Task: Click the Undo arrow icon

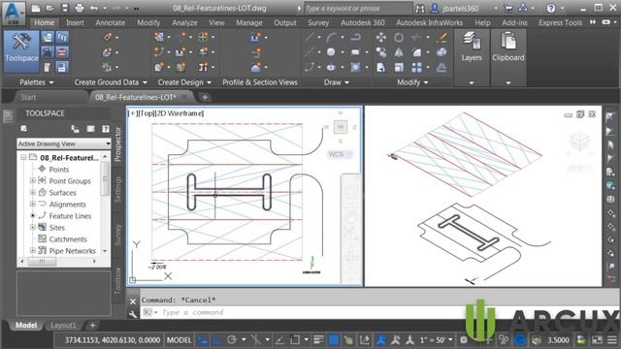Action: [x=94, y=8]
